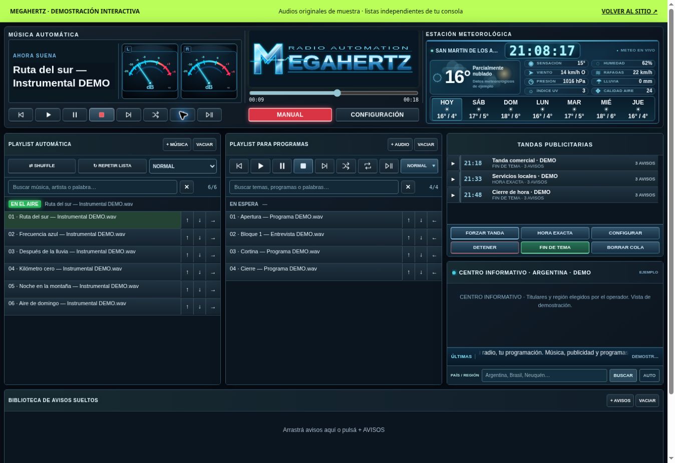This screenshot has height=463, width=675.
Task: Send 'Kilómetro cero' track right with arrow
Action: pos(213,272)
